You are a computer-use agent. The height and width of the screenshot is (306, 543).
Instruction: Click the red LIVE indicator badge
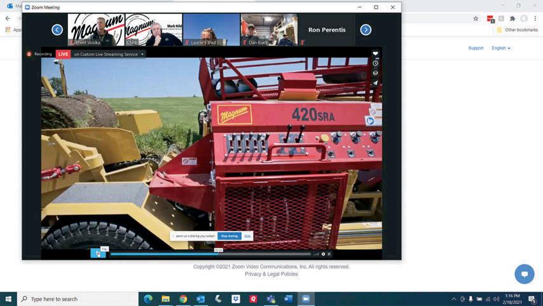(x=63, y=54)
